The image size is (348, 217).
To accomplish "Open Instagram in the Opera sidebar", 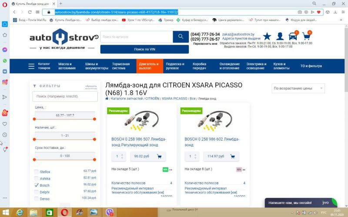I will 5,82.
